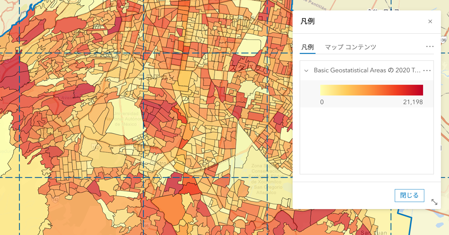449x235 pixels.
Task: Click the legend minimum value 0
Action: (322, 102)
